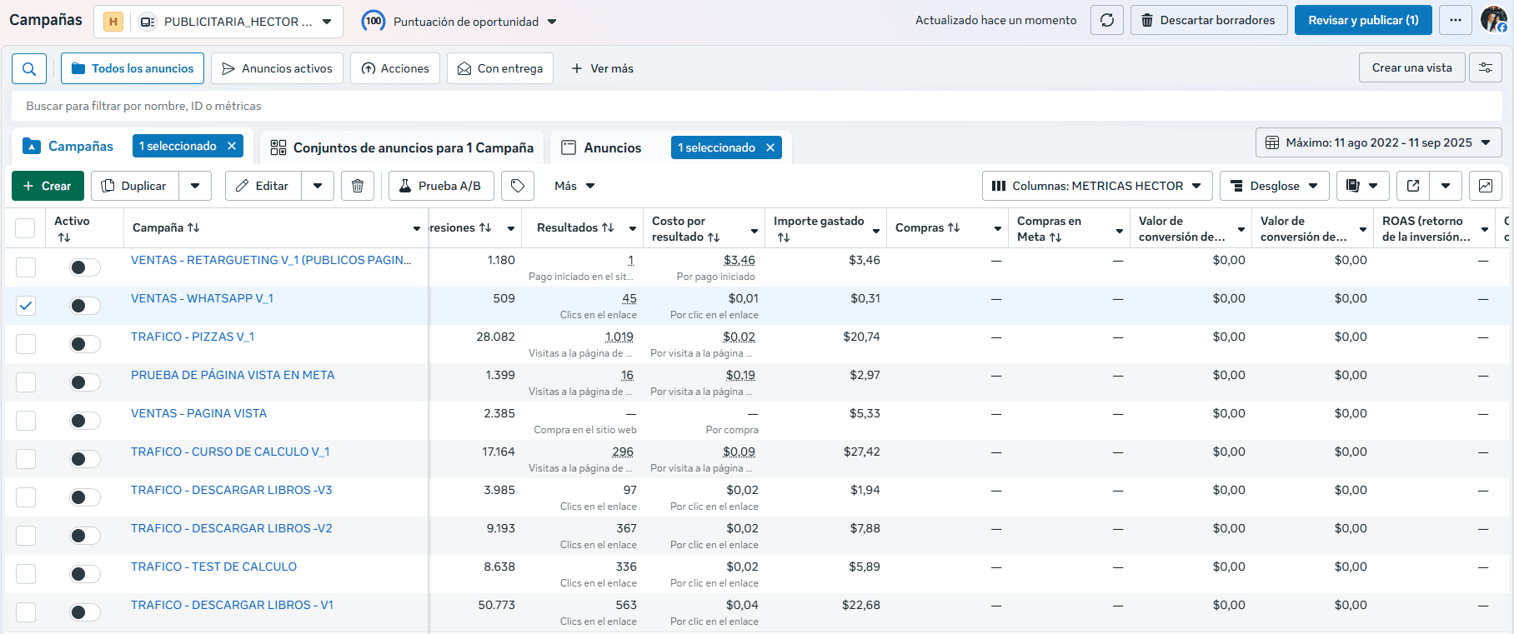Click Revisar y publicar button
The image size is (1514, 634).
(x=1362, y=20)
